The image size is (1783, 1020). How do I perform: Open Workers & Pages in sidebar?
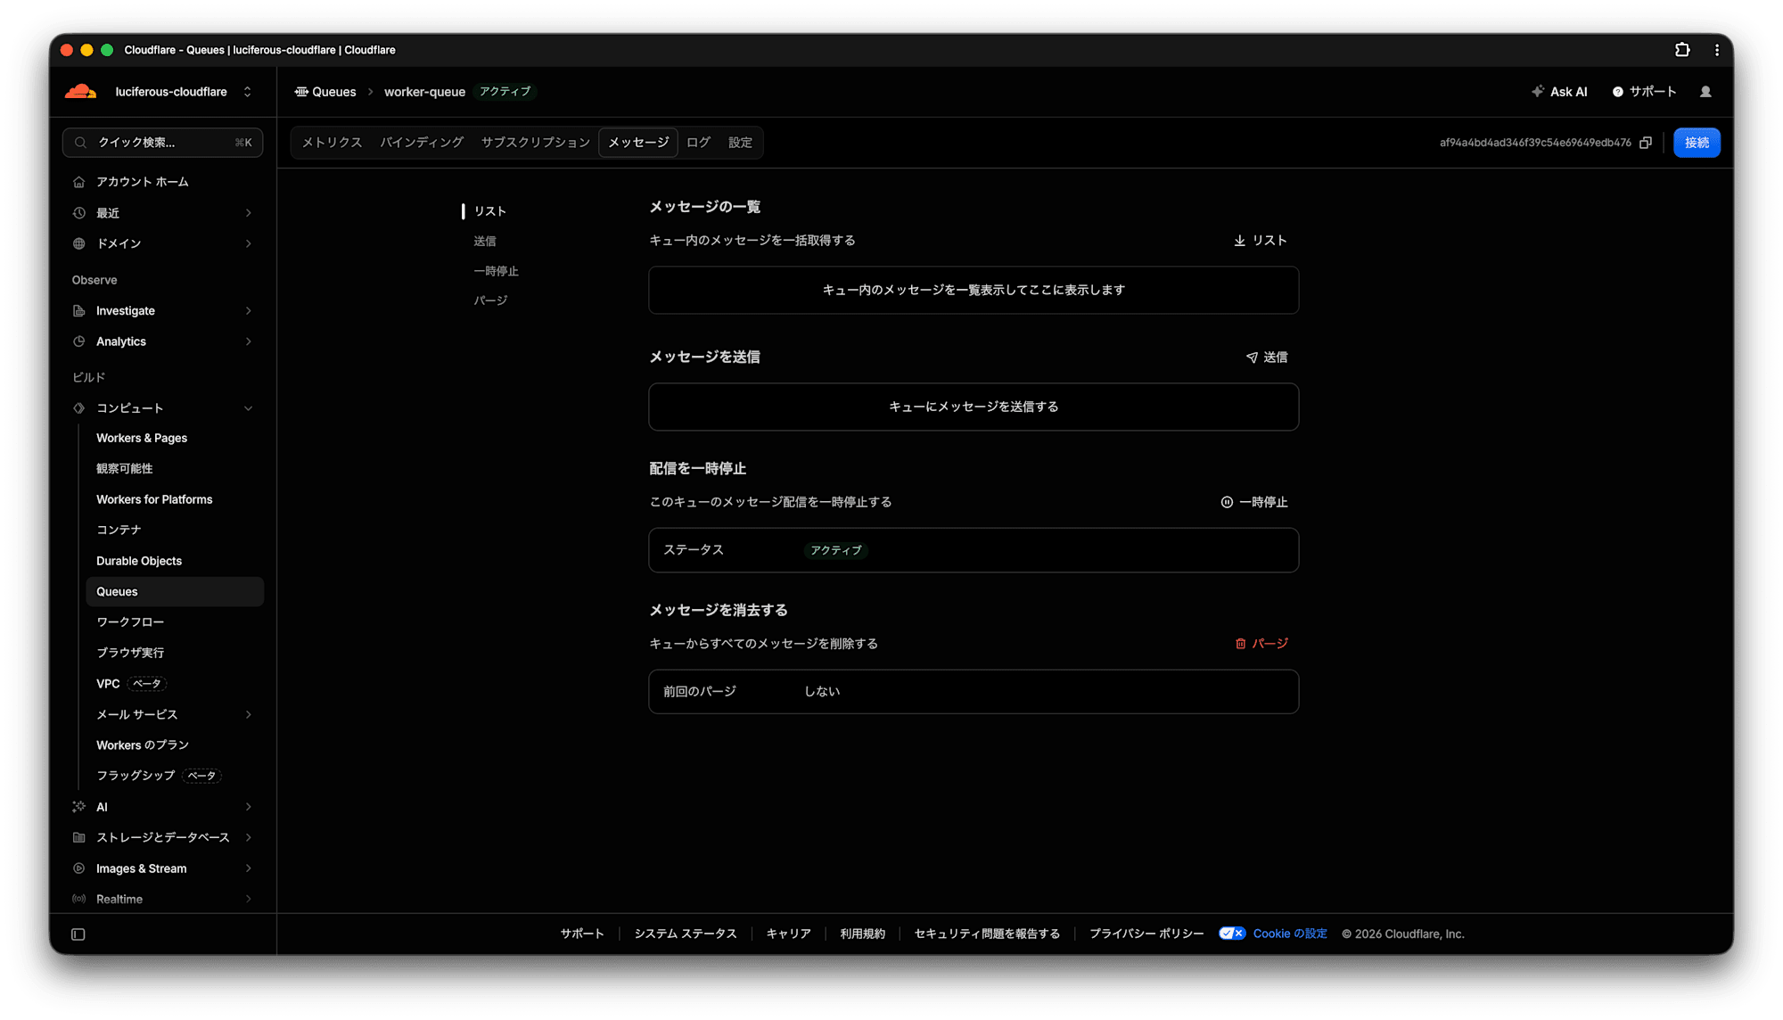(142, 439)
